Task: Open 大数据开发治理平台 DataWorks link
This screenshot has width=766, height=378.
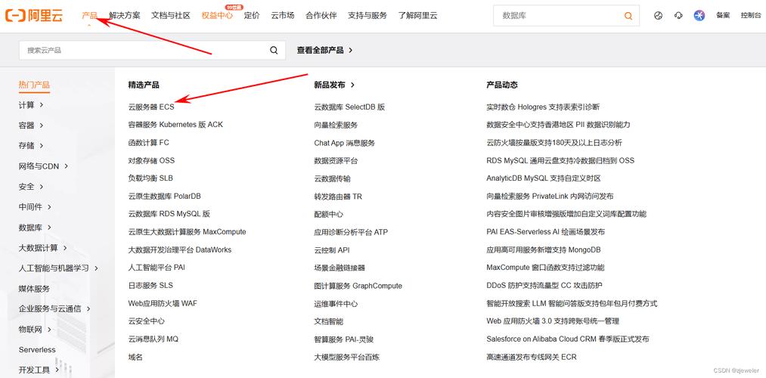Action: pos(180,249)
